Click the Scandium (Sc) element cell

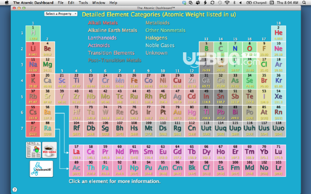62,81
